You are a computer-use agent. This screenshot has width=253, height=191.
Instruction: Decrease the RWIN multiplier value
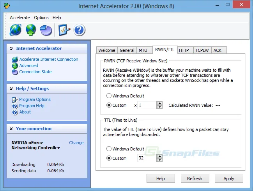pyautogui.click(x=160, y=107)
